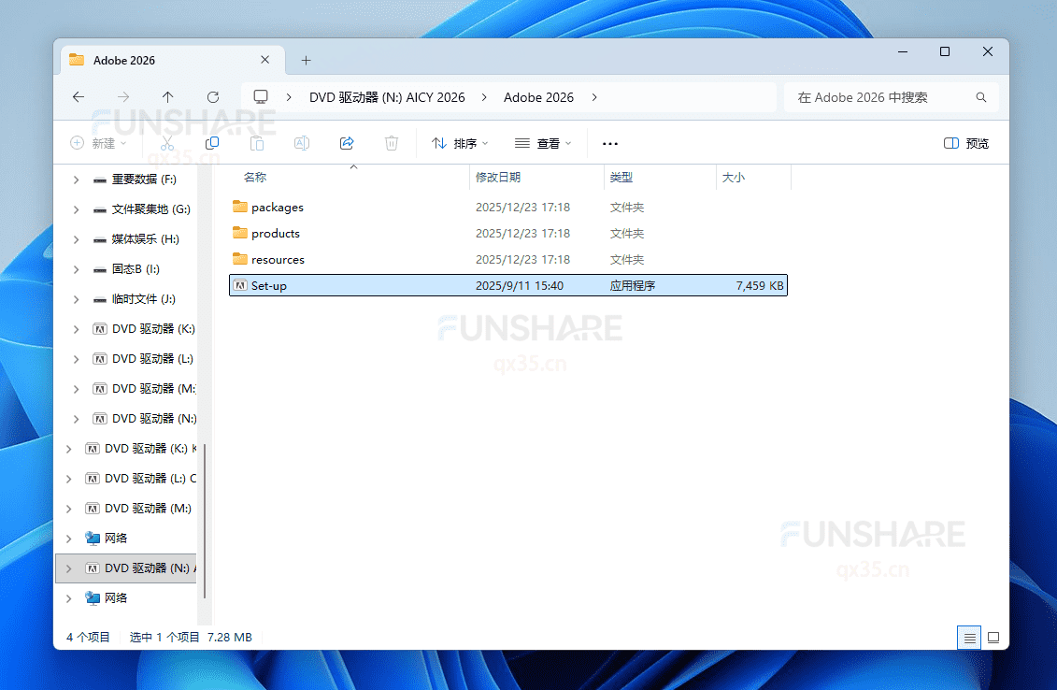
Task: Open the 查看 view dropdown
Action: (544, 142)
